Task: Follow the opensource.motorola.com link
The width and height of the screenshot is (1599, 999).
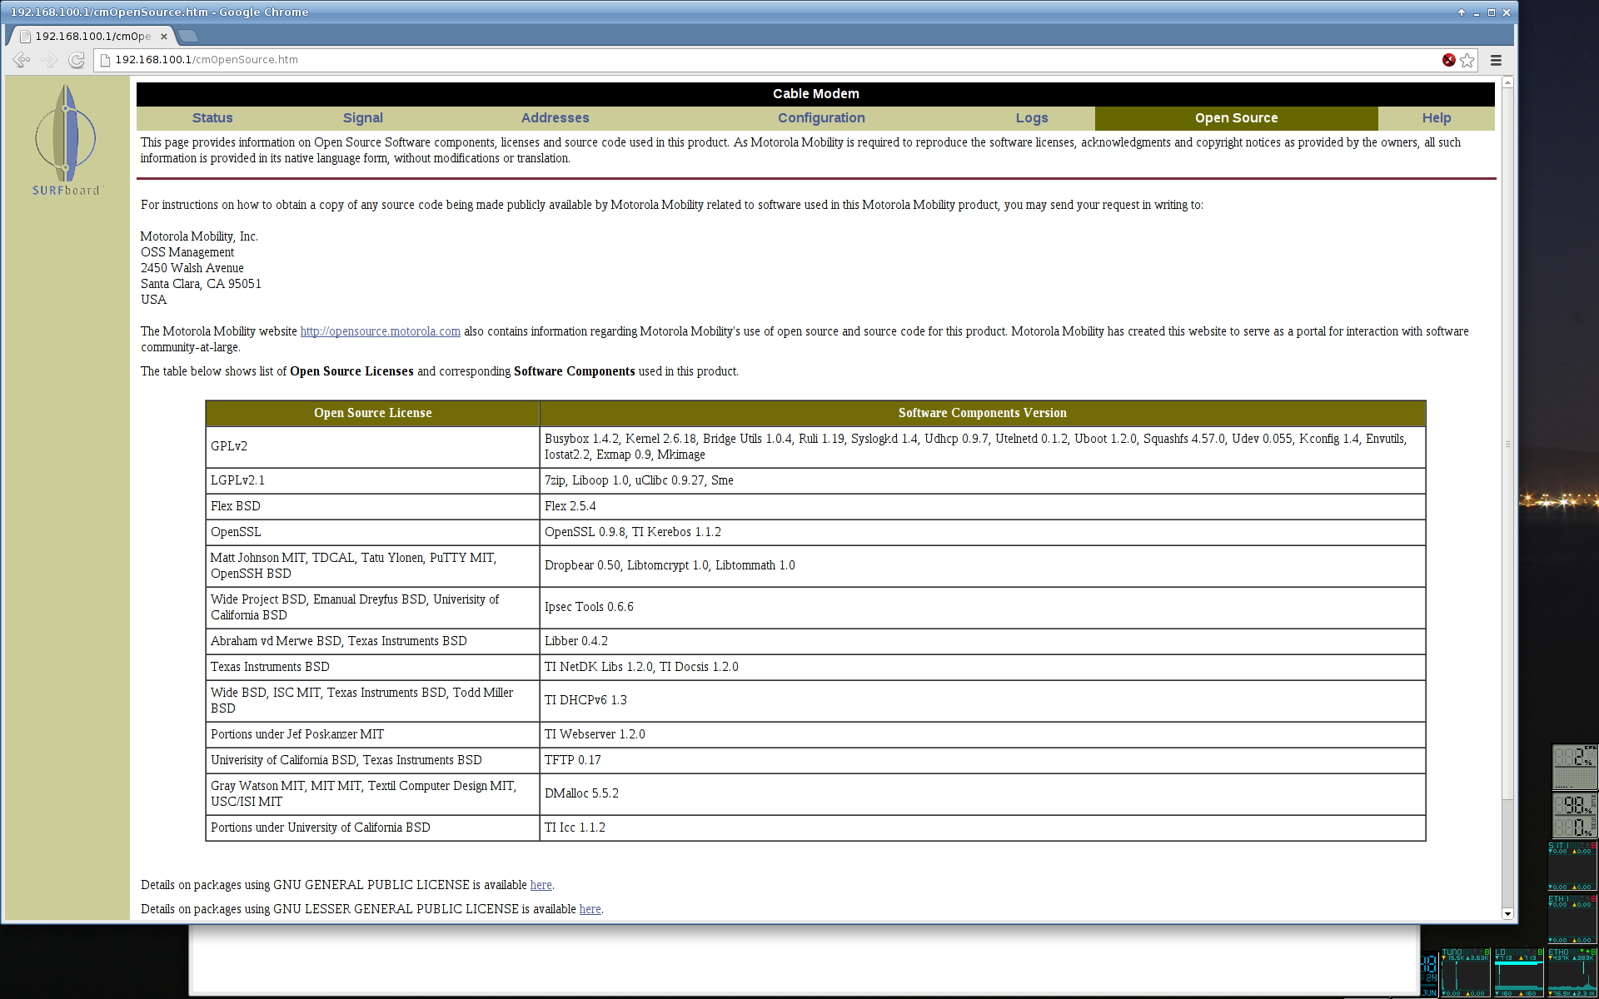Action: coord(381,331)
